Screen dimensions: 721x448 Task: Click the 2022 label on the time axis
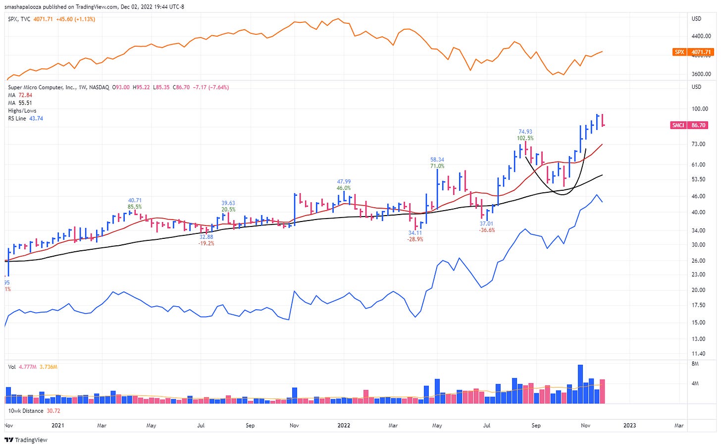[x=344, y=425]
